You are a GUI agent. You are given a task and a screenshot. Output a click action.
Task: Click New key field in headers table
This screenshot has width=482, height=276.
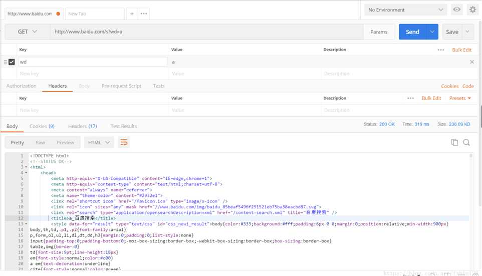93,110
